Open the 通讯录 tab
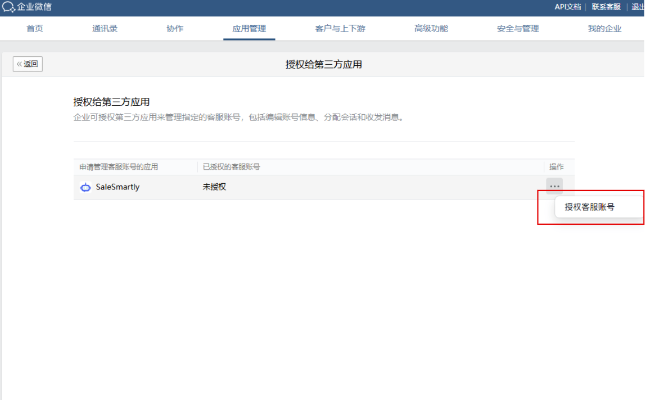Viewport: 646px width, 400px height. click(x=105, y=29)
